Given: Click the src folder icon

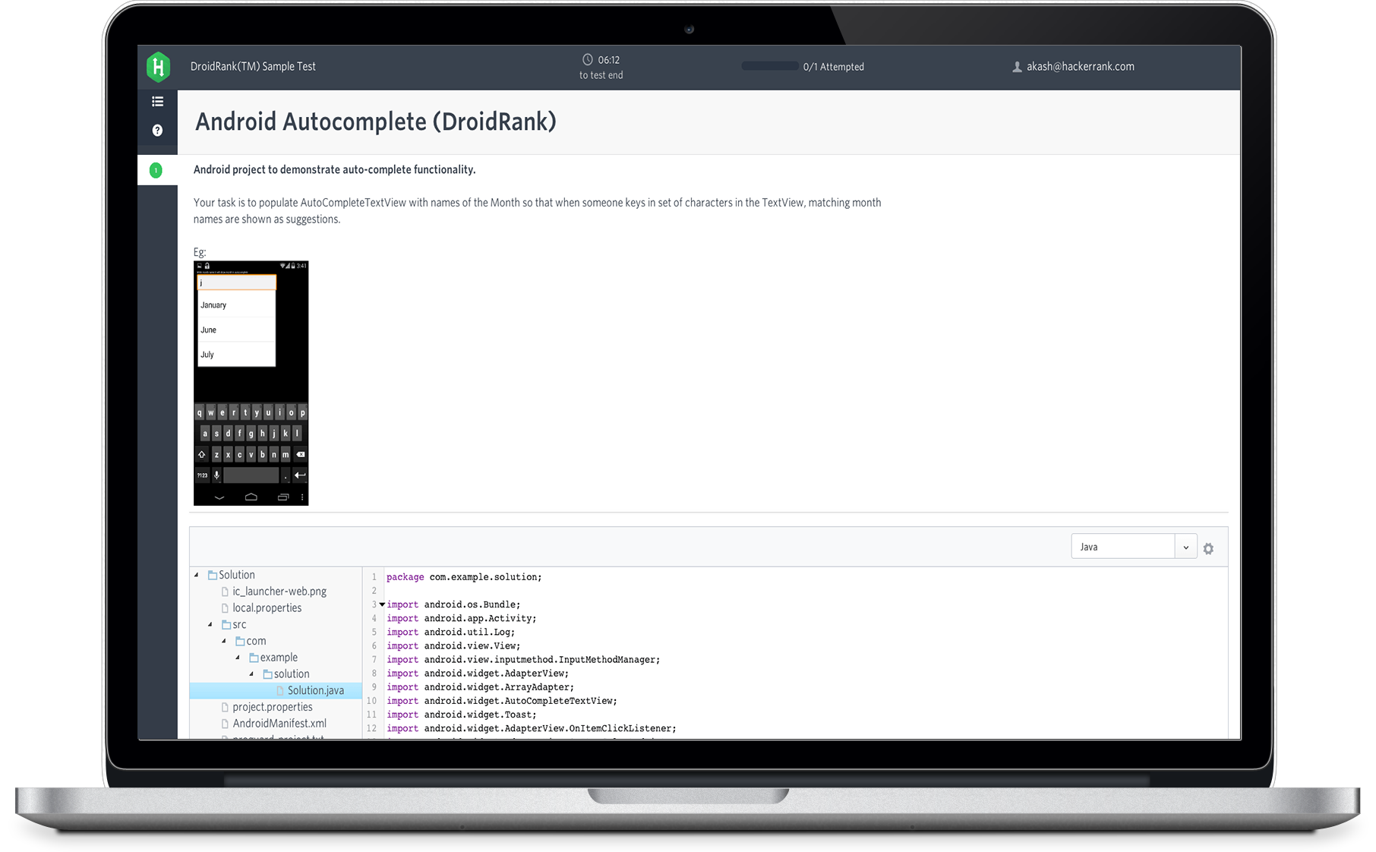Looking at the screenshot, I should [x=226, y=625].
